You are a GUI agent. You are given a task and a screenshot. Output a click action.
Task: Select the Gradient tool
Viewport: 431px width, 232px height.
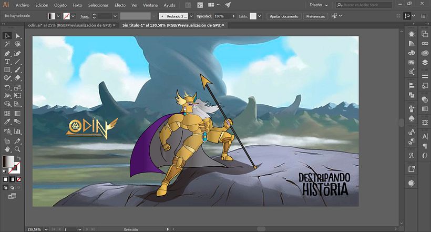coord(17,113)
